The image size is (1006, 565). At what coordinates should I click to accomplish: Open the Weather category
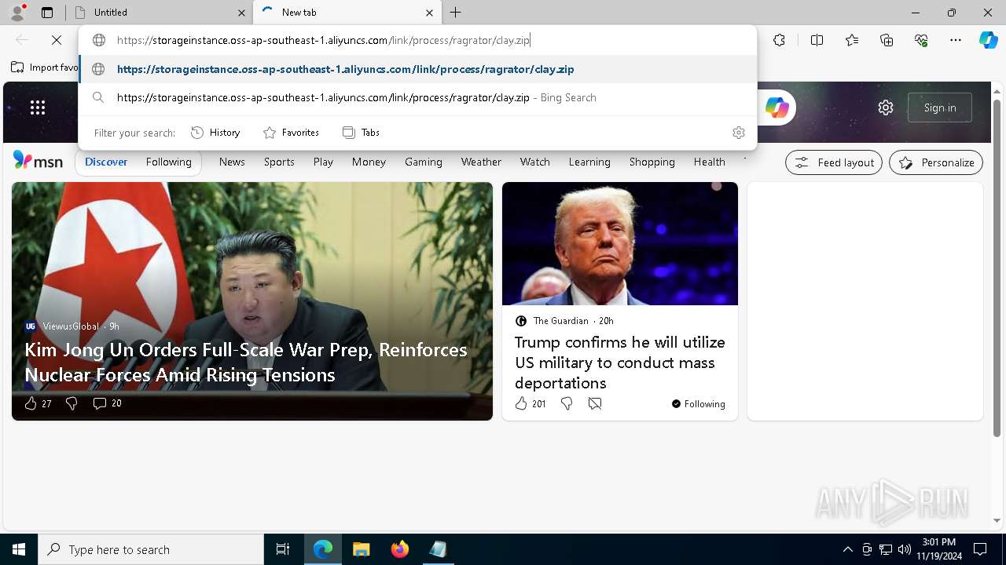[x=481, y=162]
